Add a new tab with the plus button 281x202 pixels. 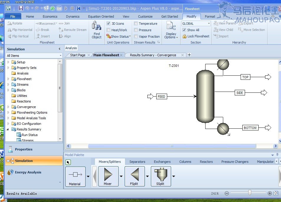click(x=189, y=55)
